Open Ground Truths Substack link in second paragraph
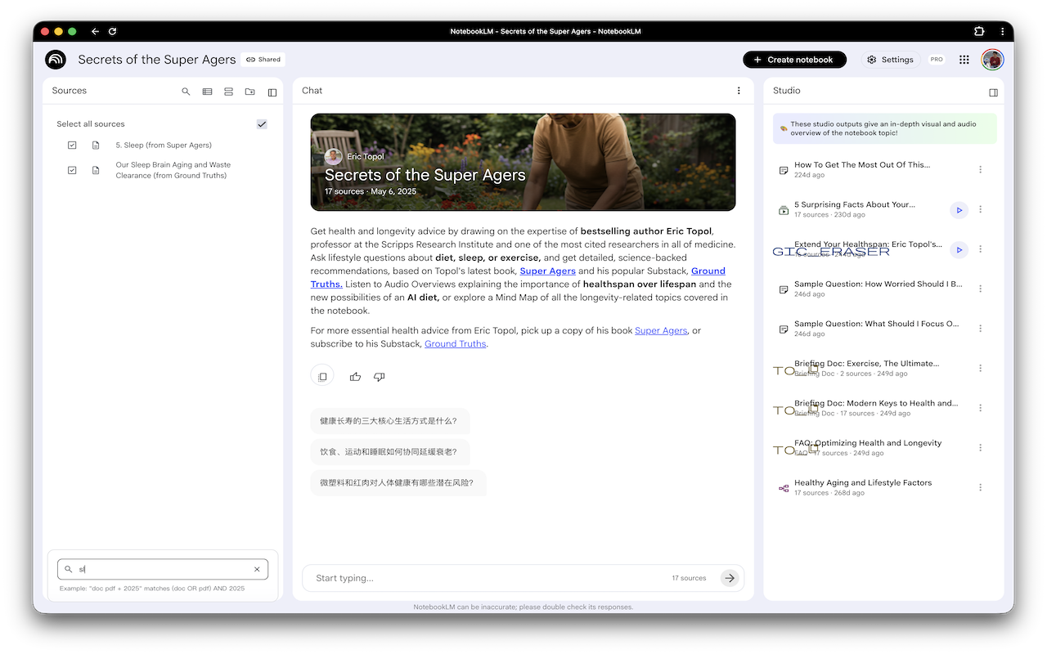1047x654 pixels. (456, 343)
